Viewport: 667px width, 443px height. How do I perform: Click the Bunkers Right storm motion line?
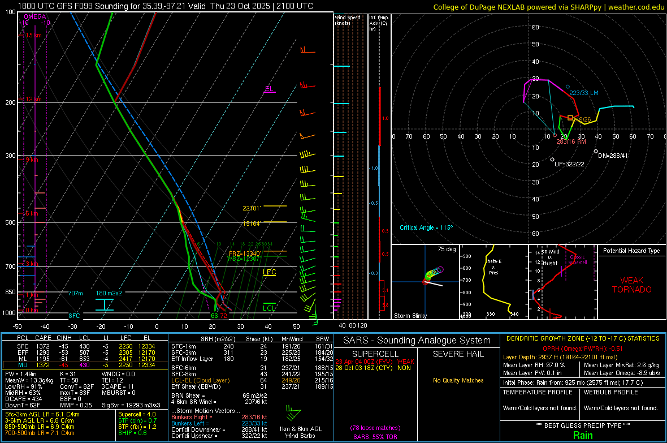click(219, 417)
